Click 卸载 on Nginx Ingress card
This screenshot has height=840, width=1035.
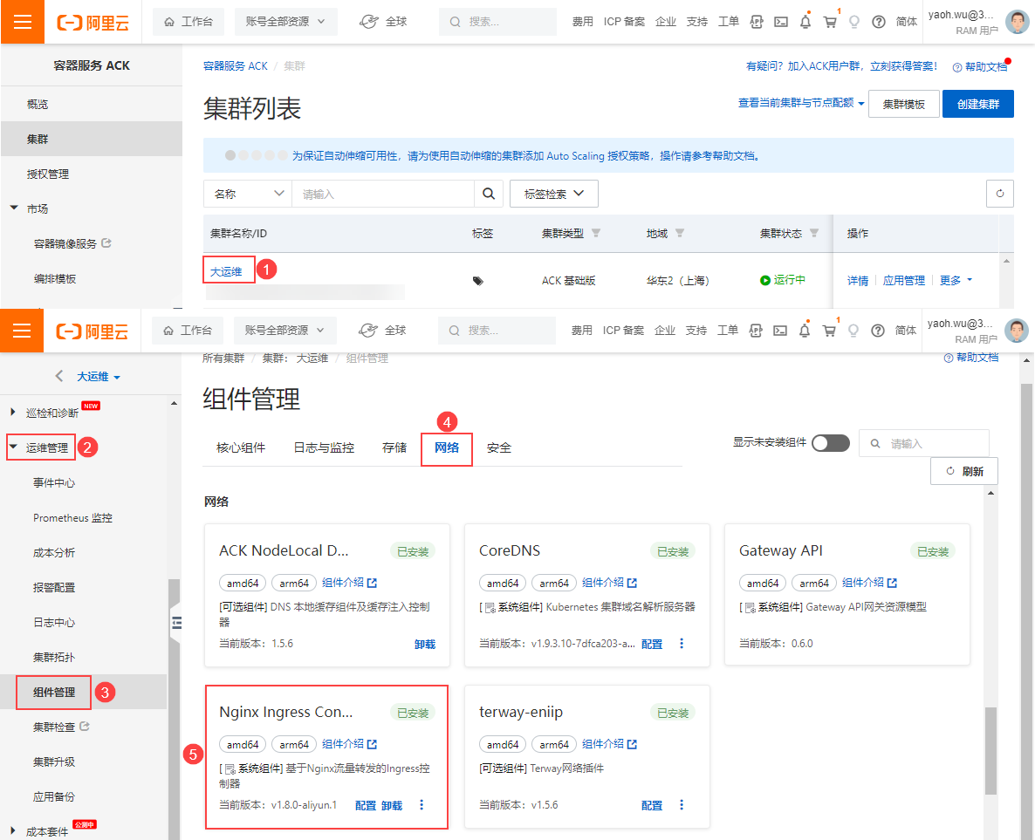point(392,806)
